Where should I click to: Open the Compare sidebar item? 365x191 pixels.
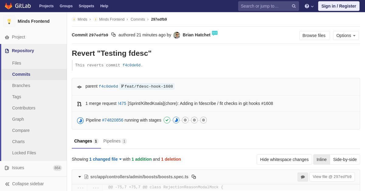pos(34,130)
